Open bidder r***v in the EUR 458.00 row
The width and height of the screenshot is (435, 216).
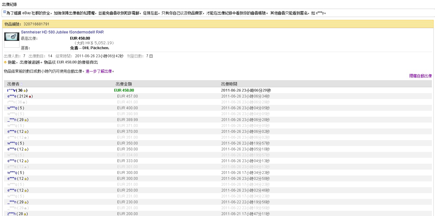(12, 90)
